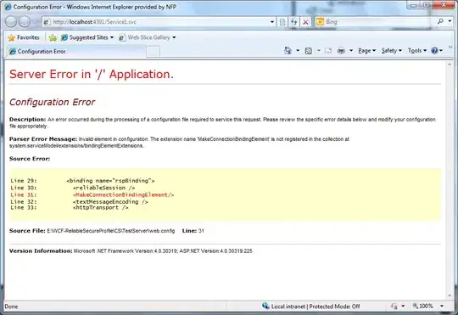Open the Page menu

point(367,51)
